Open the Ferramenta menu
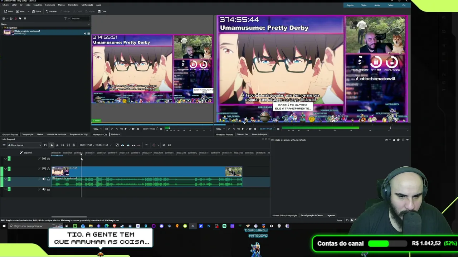The height and width of the screenshot is (257, 458). point(50,5)
